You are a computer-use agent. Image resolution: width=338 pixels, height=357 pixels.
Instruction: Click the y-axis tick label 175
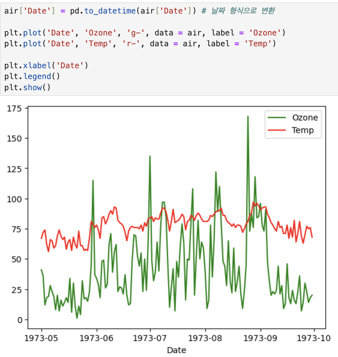click(x=14, y=108)
